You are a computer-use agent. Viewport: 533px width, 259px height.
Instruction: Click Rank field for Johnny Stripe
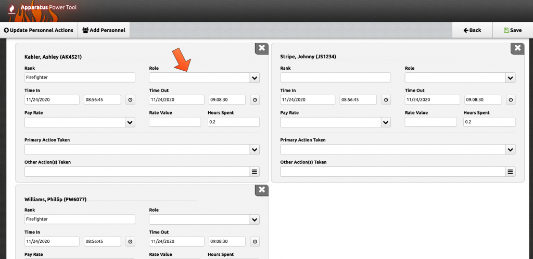(x=335, y=77)
